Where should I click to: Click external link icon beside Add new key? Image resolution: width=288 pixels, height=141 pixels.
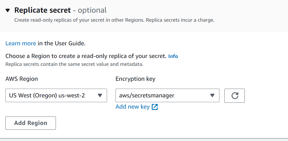pyautogui.click(x=155, y=107)
